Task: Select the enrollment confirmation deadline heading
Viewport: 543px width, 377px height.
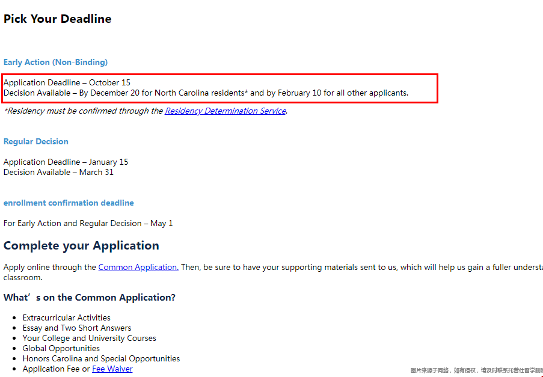Action: pyautogui.click(x=69, y=203)
